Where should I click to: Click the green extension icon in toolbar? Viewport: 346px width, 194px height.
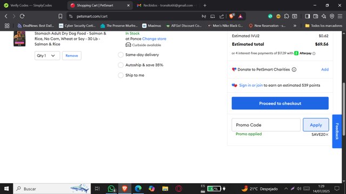point(270,16)
